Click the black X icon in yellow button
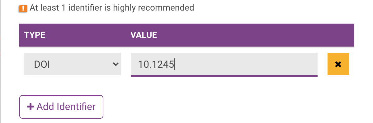 (x=338, y=64)
